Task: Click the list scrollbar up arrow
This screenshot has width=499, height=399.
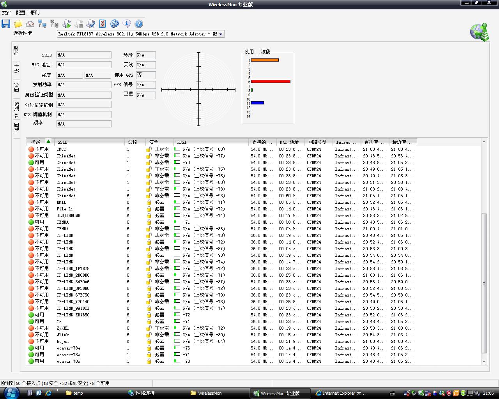Action: [484, 141]
